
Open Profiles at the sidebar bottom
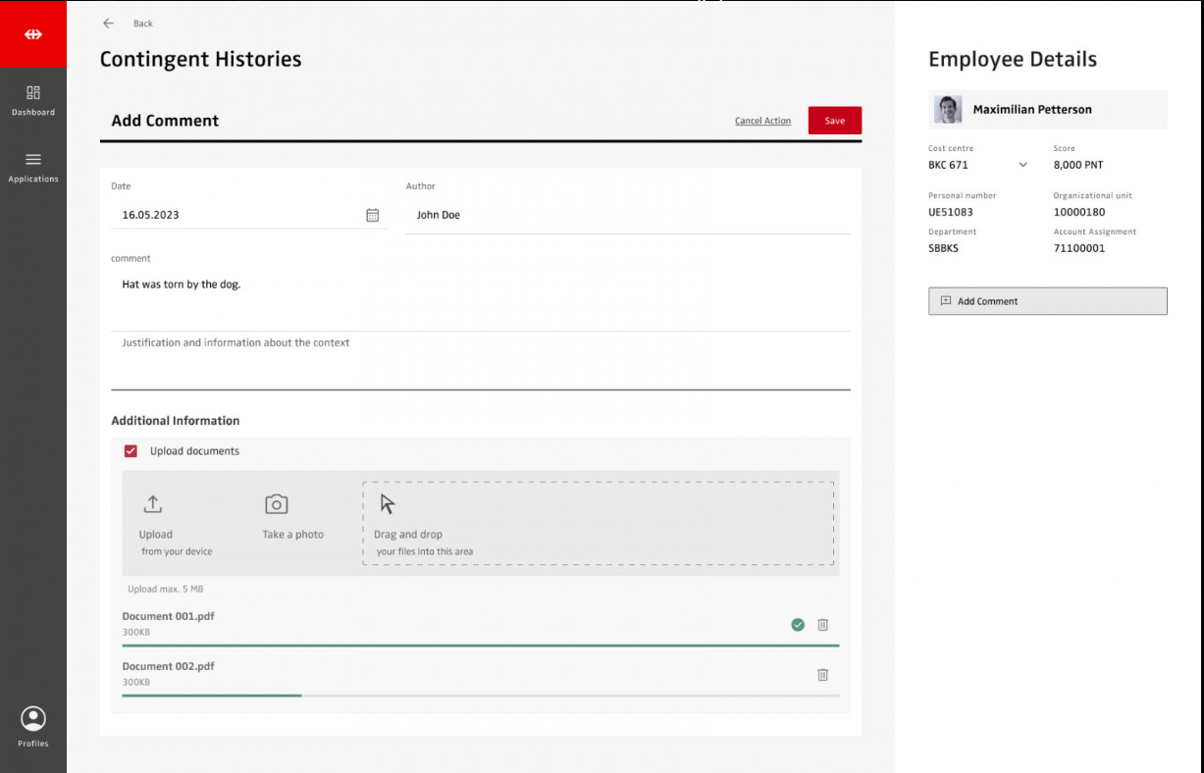[x=33, y=727]
